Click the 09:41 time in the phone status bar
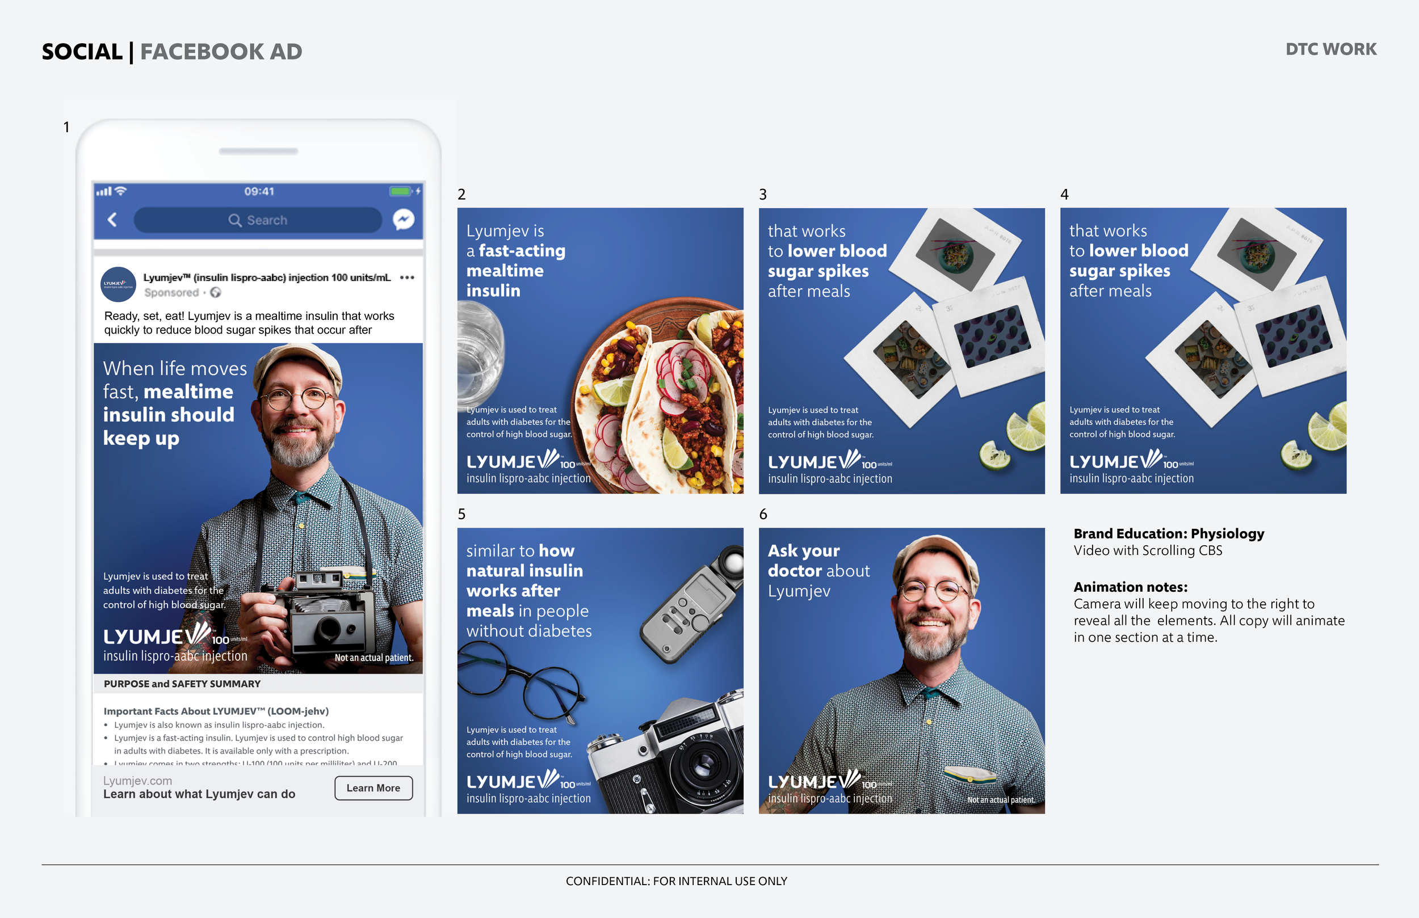The width and height of the screenshot is (1419, 918). pyautogui.click(x=259, y=191)
